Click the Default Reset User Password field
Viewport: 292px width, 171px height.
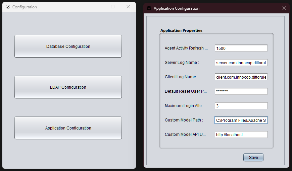click(x=241, y=91)
